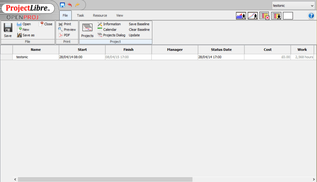Screen dimensions: 317x182
Task: Click the Finish column header
Action: pyautogui.click(x=128, y=50)
